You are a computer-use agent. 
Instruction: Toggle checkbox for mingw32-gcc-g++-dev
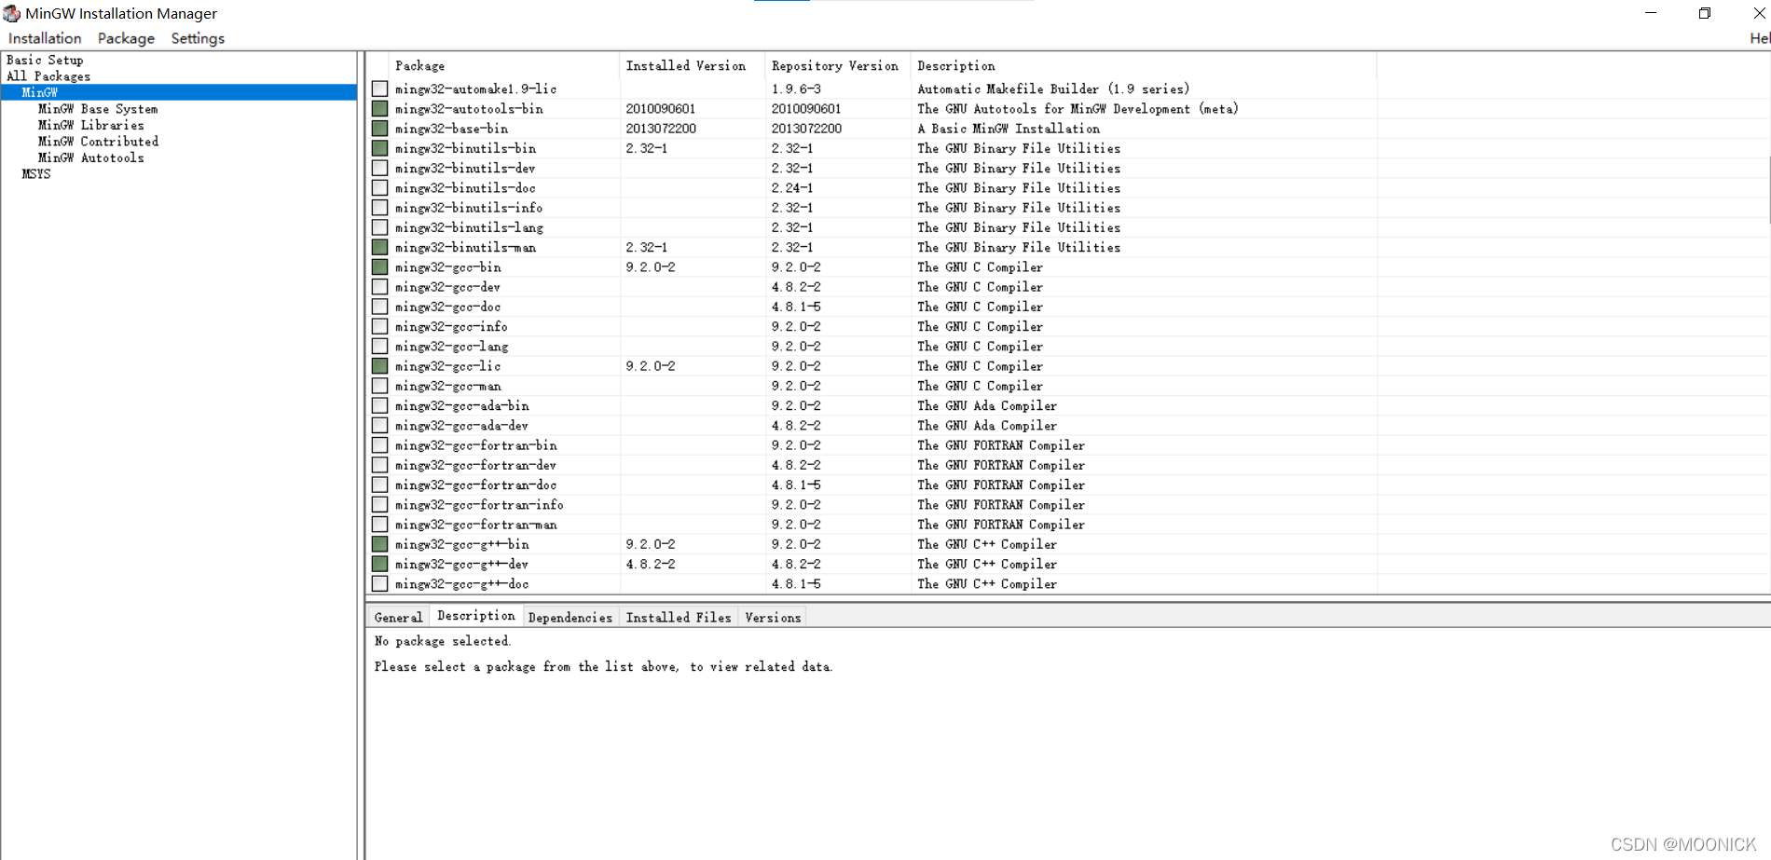[379, 564]
